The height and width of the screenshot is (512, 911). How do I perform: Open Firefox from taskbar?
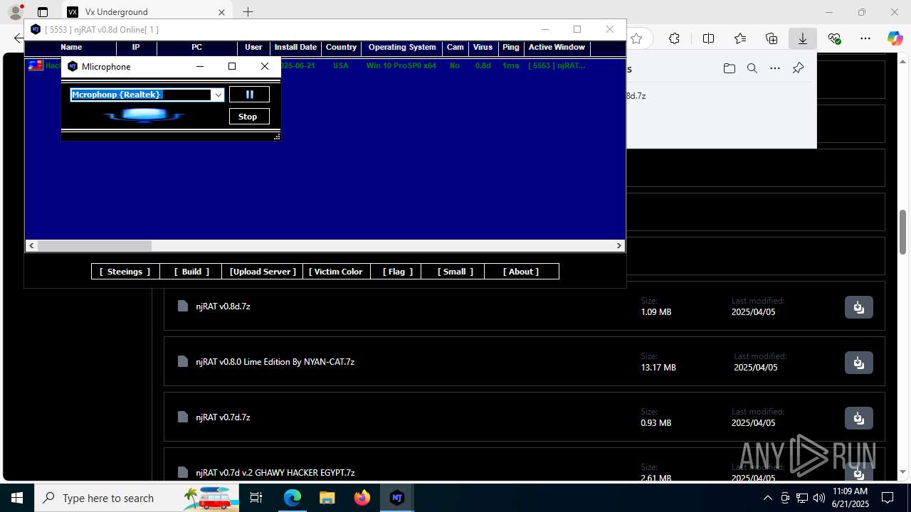(x=362, y=498)
